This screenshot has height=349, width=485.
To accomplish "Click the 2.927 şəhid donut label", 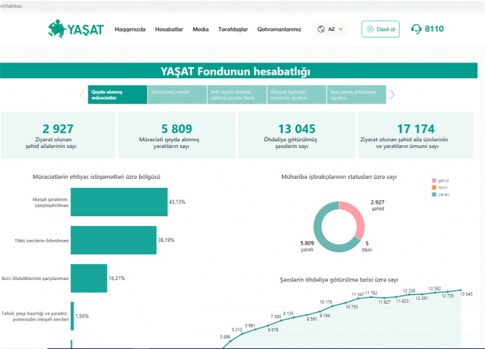I will click(378, 205).
